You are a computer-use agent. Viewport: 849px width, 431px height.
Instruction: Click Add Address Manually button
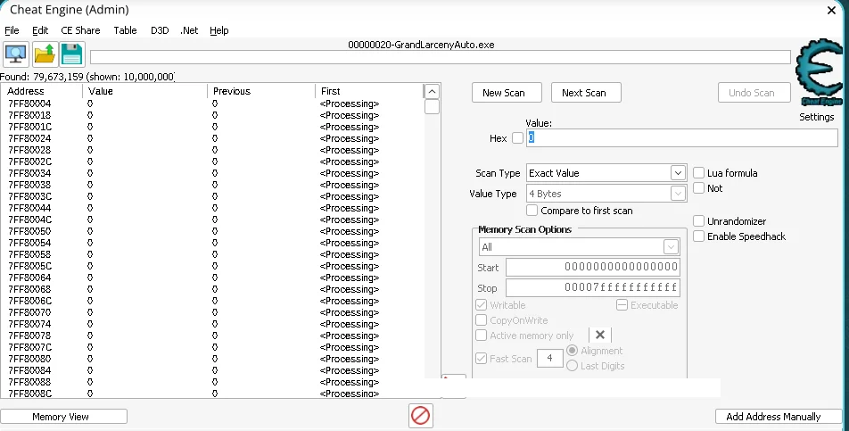point(779,417)
